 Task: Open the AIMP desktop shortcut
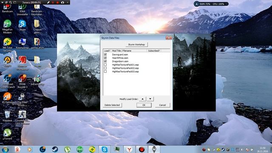click(x=7, y=62)
